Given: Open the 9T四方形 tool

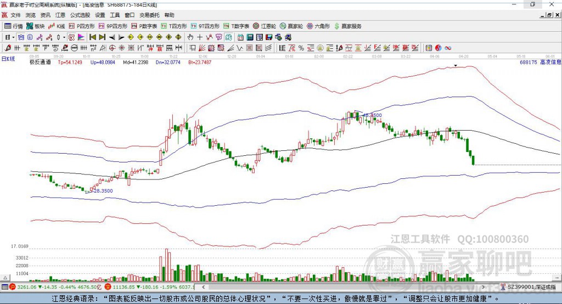Looking at the screenshot, I should (205, 26).
